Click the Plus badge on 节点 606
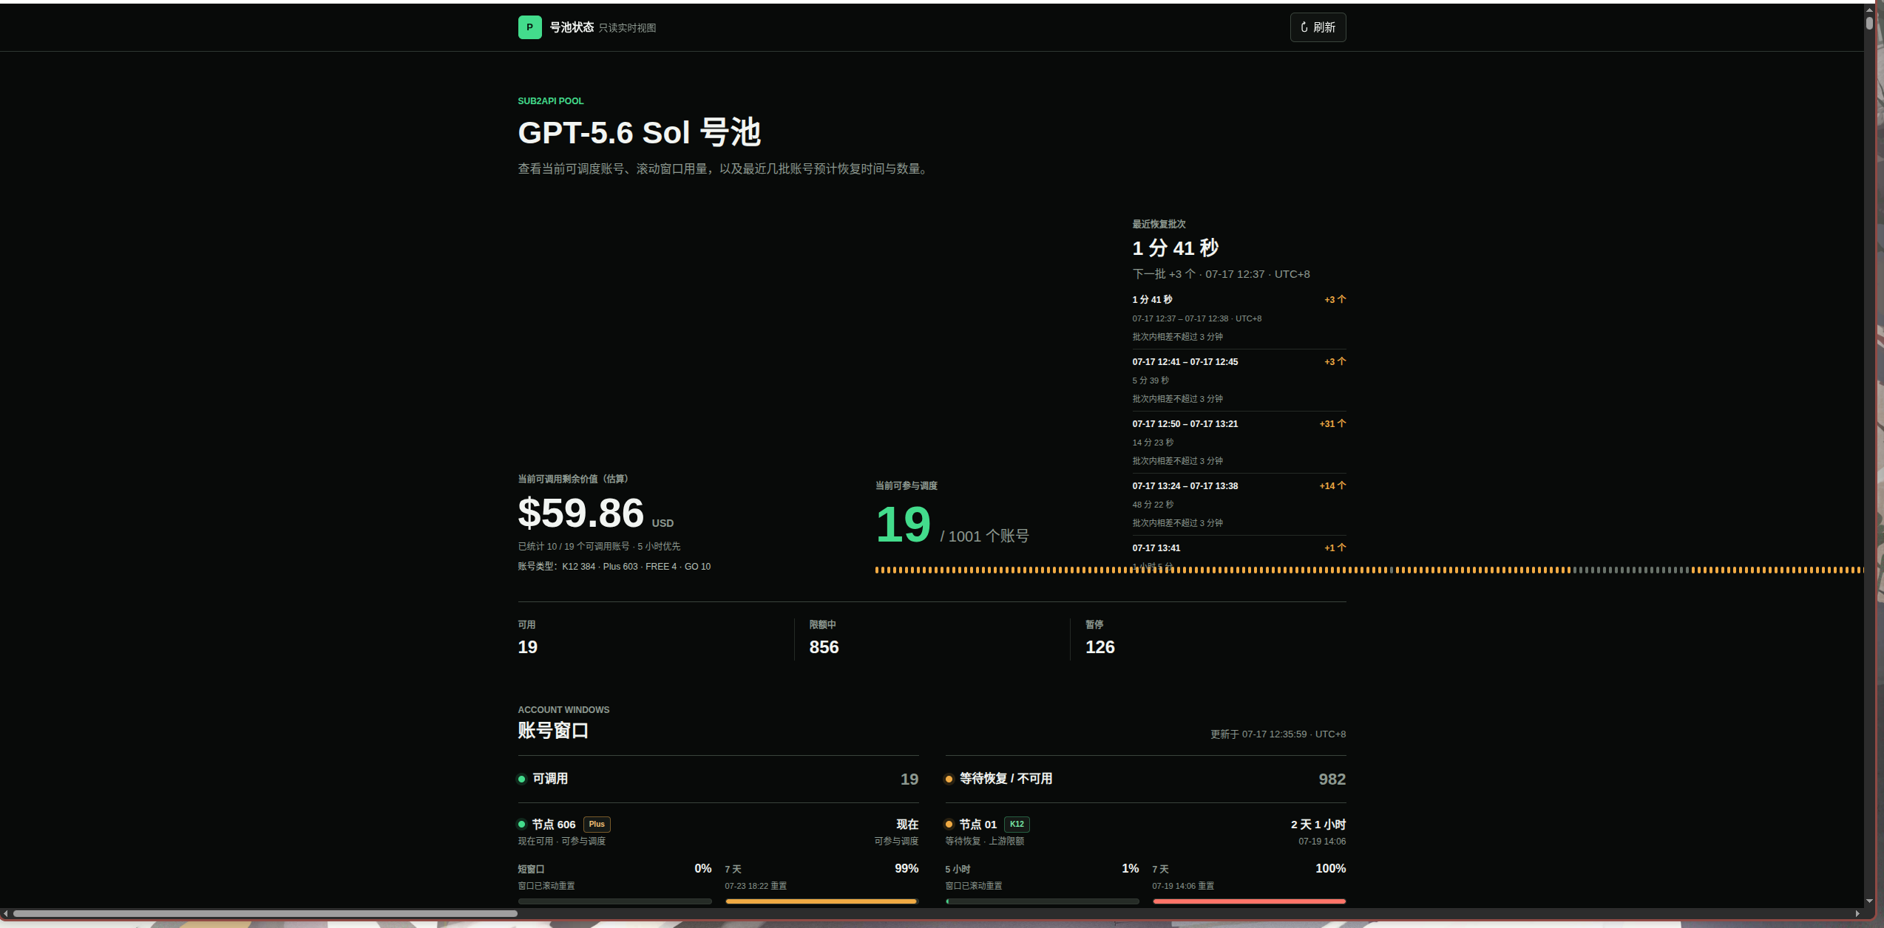The height and width of the screenshot is (928, 1884). click(x=597, y=825)
